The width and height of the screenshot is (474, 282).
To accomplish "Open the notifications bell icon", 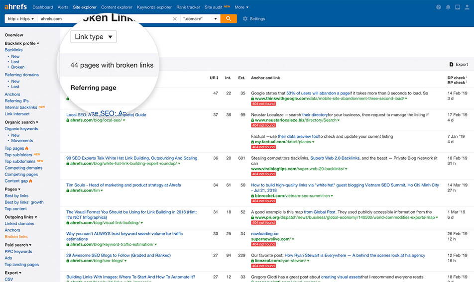I will click(x=448, y=7).
